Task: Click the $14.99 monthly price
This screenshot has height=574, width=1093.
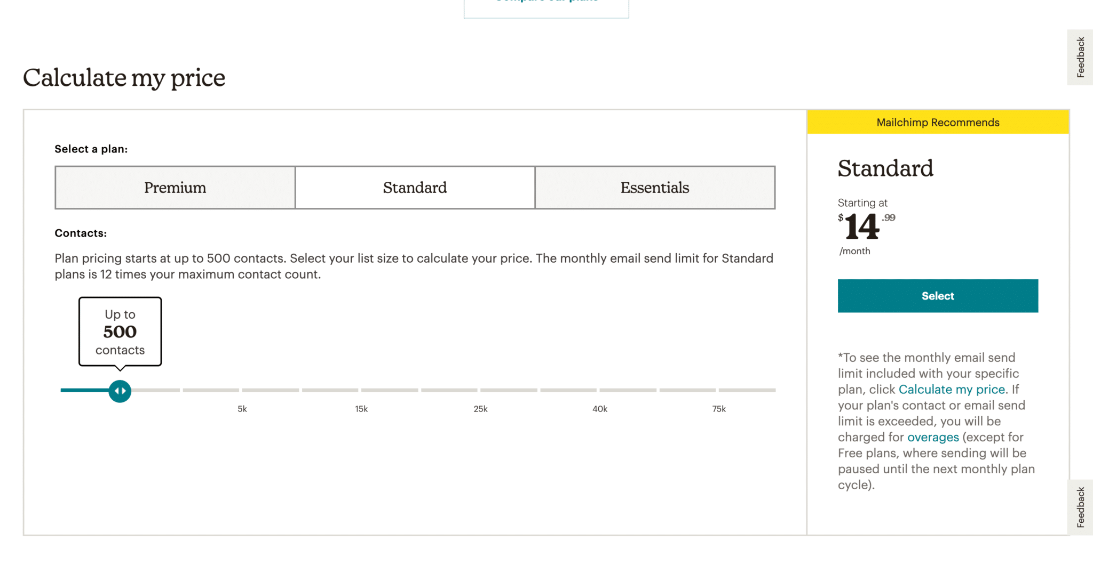Action: 866,227
